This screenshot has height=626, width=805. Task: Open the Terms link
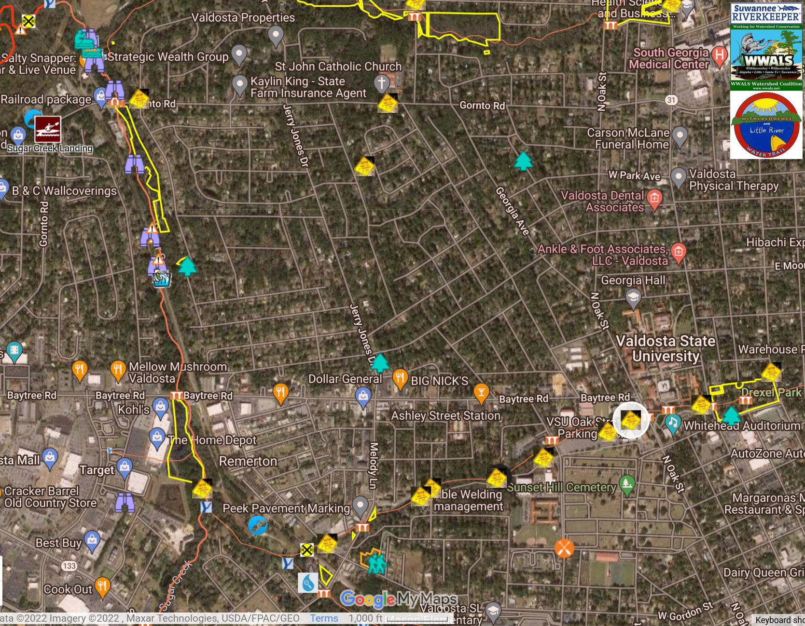click(x=324, y=618)
